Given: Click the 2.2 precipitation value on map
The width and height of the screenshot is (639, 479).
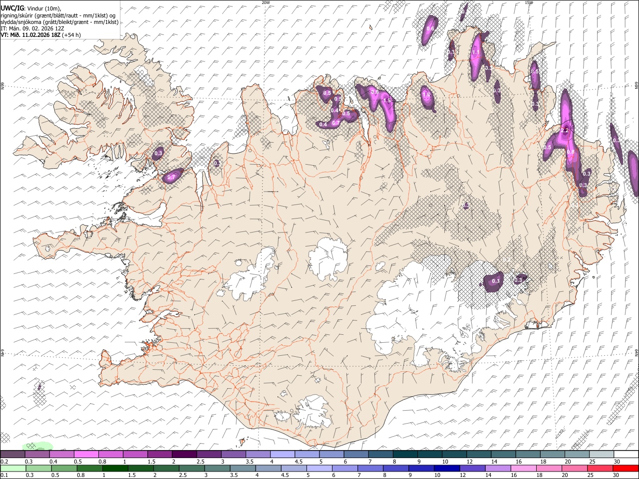Looking at the screenshot, I should (x=565, y=130).
